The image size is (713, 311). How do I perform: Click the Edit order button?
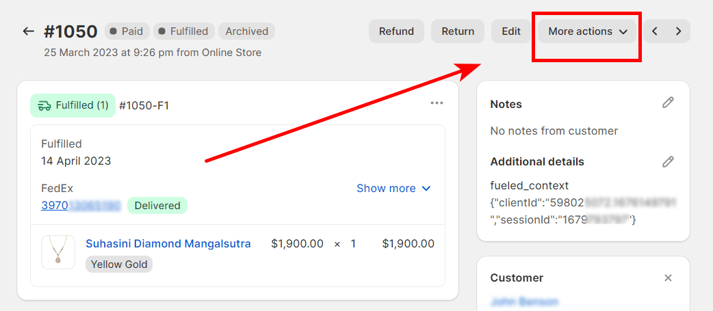[x=511, y=31]
